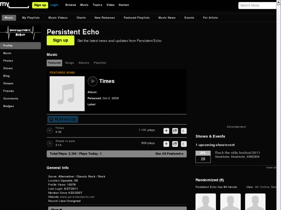This screenshot has width=281, height=210.
Task: Go to the Video section
Action: [x=111, y=5]
